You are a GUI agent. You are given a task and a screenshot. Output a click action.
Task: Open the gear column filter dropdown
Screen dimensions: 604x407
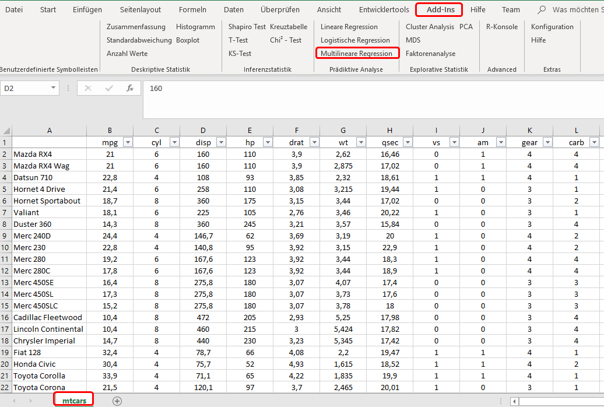[547, 142]
